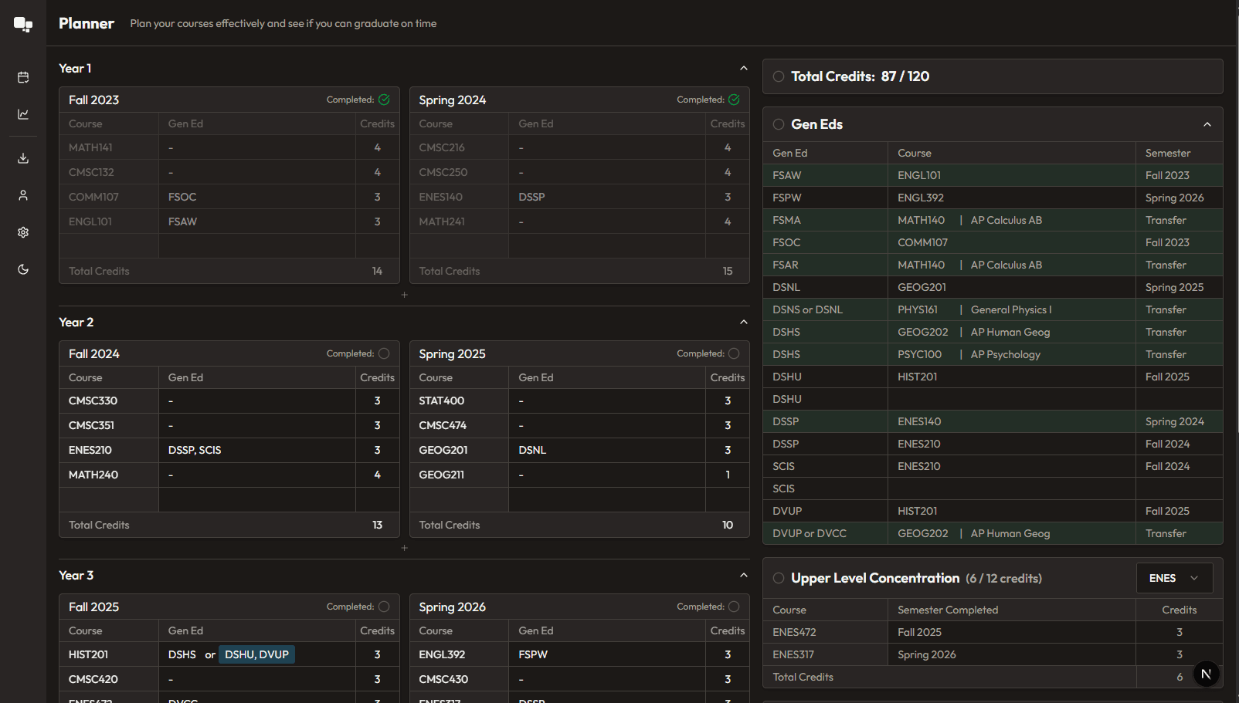The width and height of the screenshot is (1239, 703).
Task: Toggle Spring 2024 completed checkmark
Action: pos(734,100)
